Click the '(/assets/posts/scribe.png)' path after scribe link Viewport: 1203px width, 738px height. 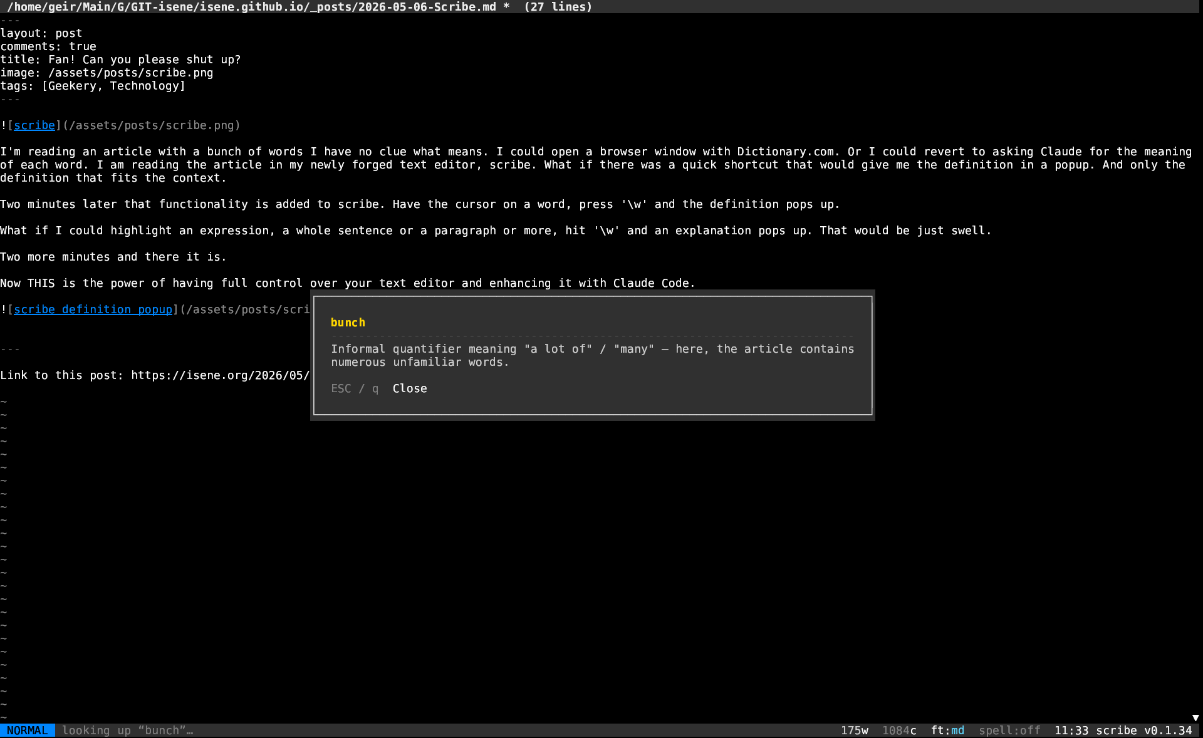(x=152, y=125)
